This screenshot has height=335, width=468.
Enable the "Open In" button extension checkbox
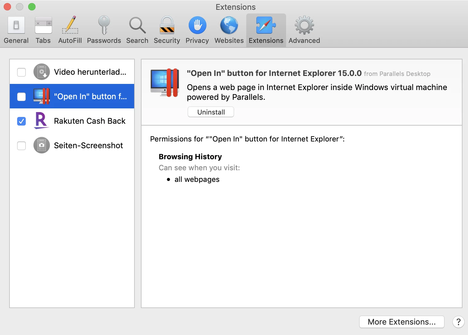point(21,97)
